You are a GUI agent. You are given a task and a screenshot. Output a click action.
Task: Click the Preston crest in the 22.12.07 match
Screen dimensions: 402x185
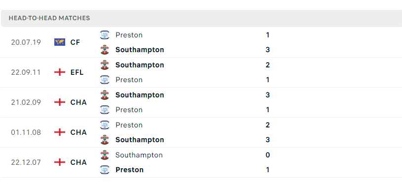click(105, 170)
